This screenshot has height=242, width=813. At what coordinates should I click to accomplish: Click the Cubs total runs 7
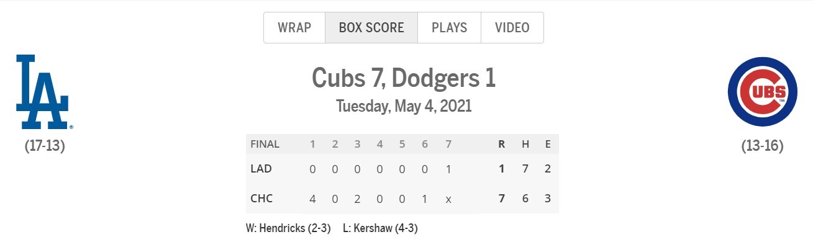pyautogui.click(x=501, y=199)
